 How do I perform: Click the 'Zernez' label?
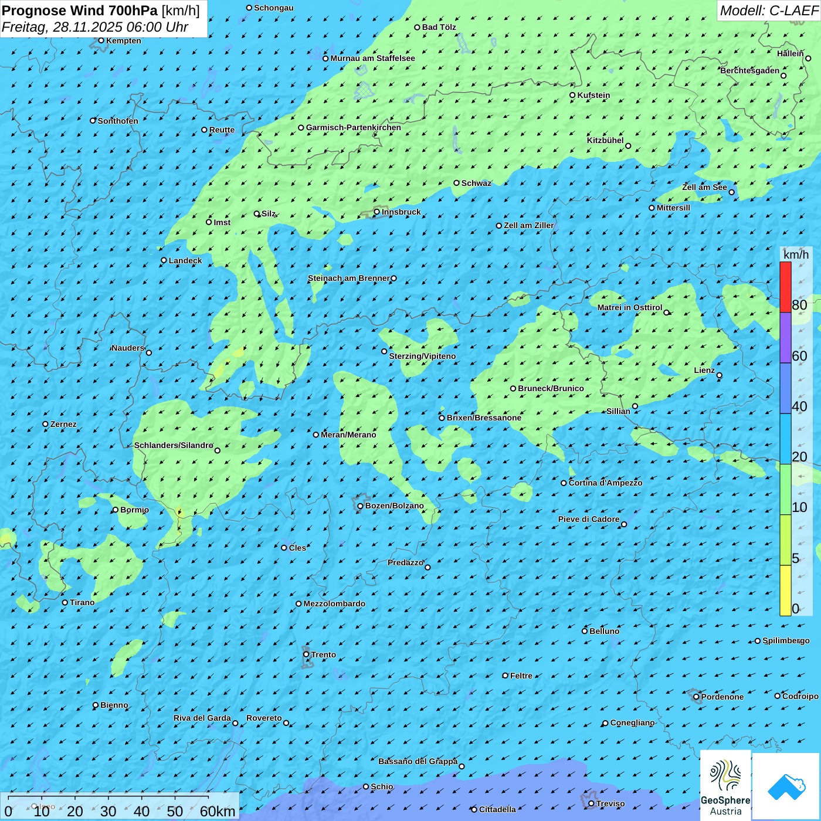coord(63,424)
